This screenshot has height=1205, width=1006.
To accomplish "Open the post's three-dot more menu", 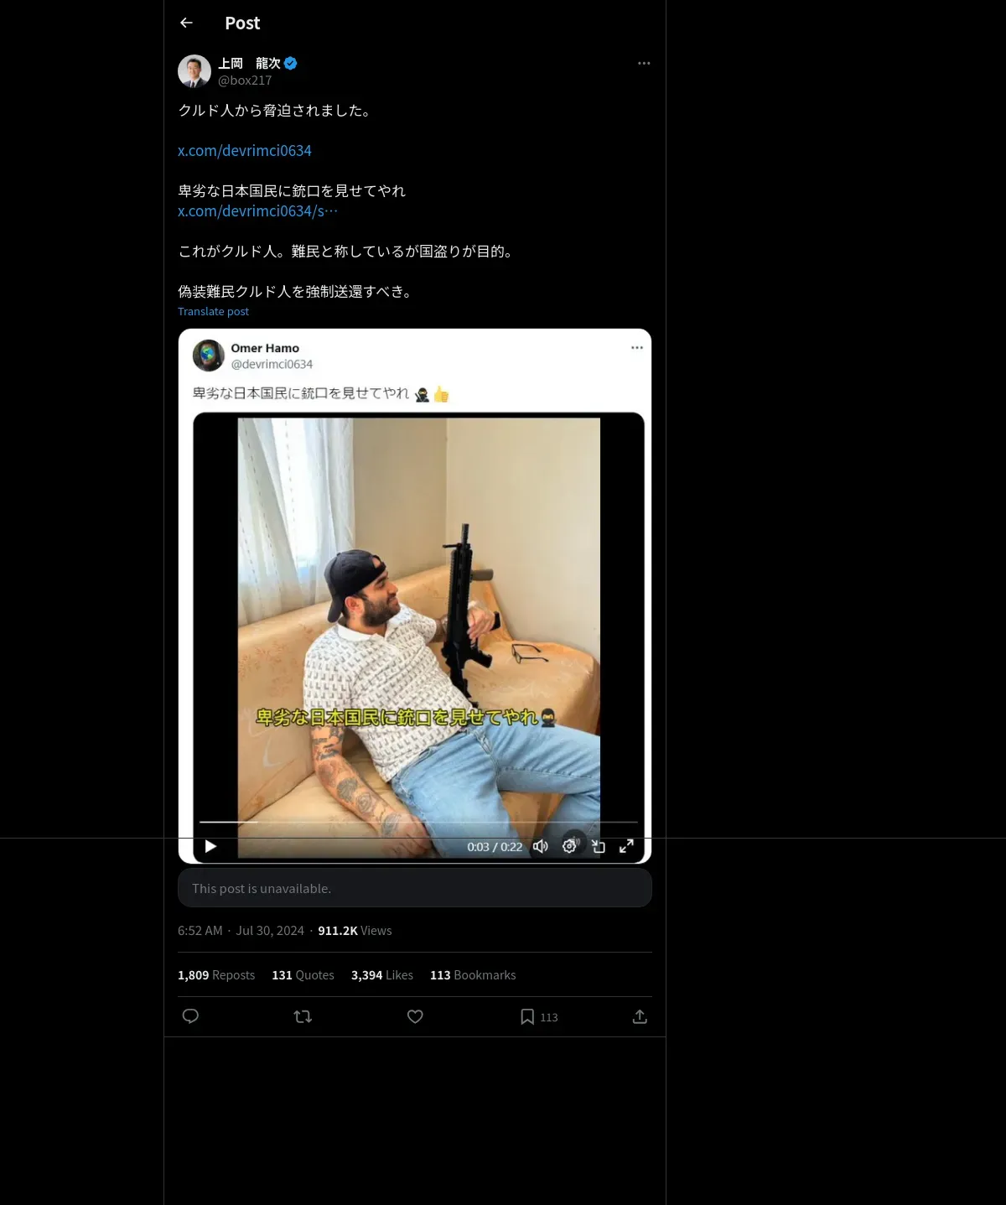I will 644,64.
